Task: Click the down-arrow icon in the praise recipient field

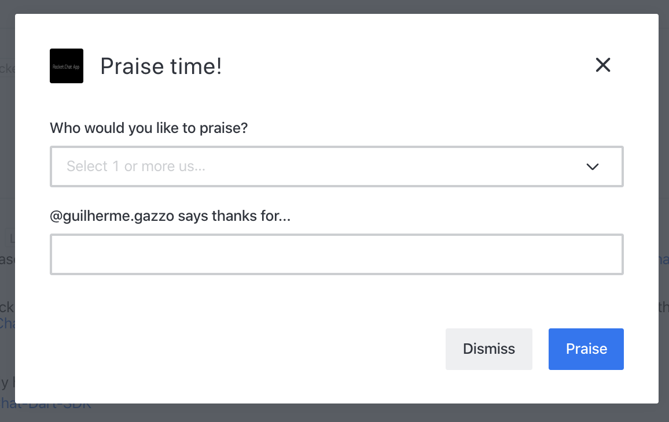Action: coord(592,166)
